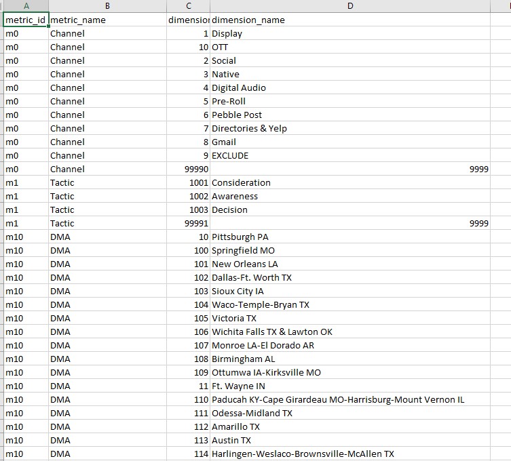
Task: Select the Consideration cell
Action: click(350, 182)
